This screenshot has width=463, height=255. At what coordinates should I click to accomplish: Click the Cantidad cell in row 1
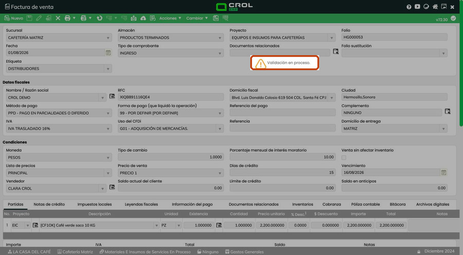coord(239,225)
